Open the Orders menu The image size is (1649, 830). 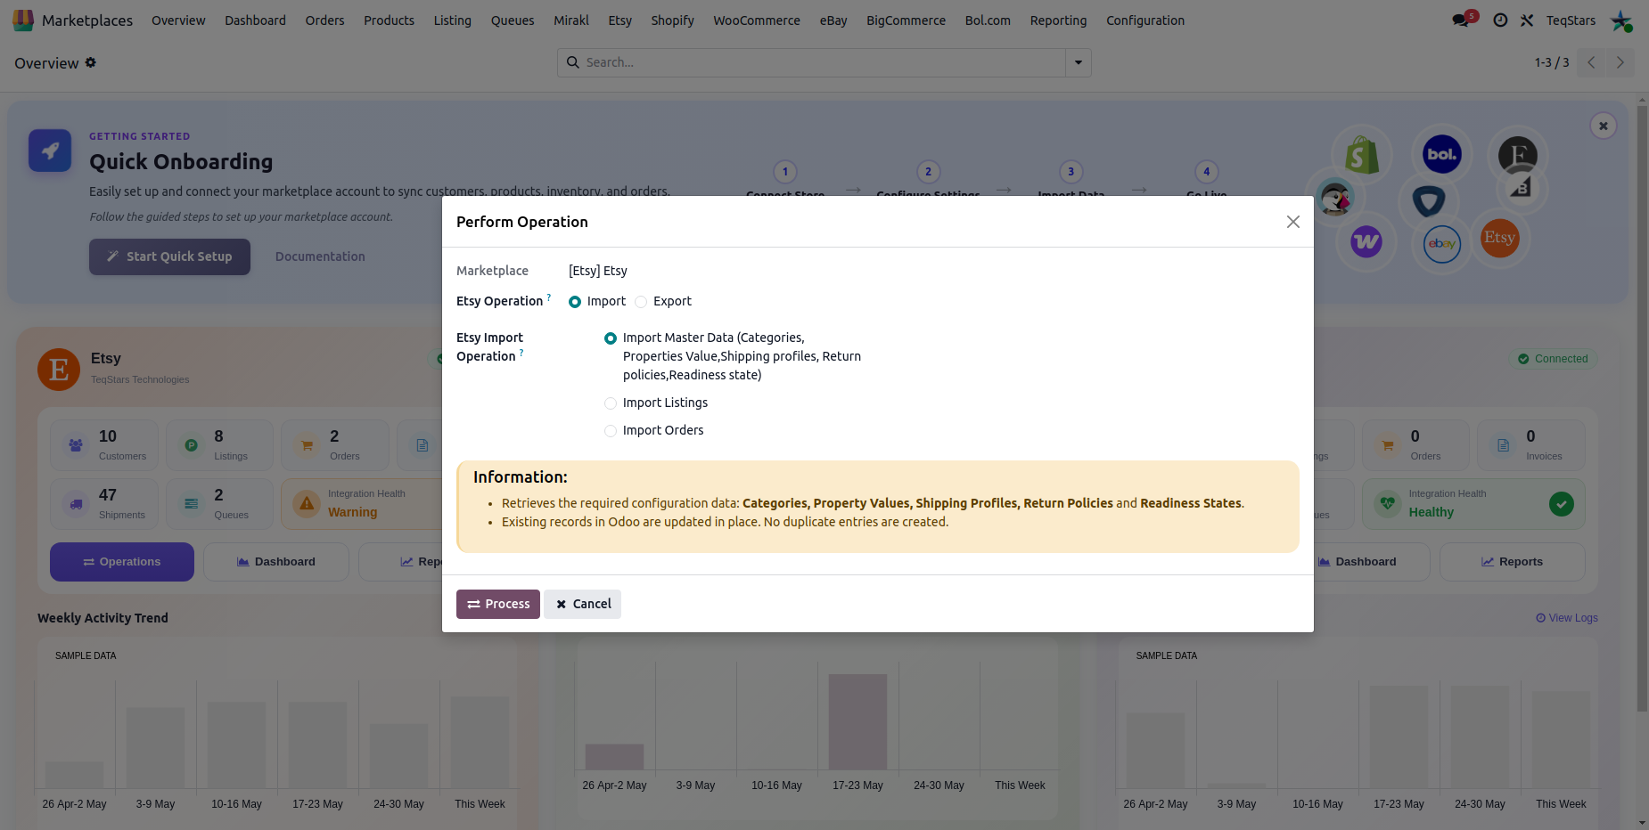pos(324,20)
